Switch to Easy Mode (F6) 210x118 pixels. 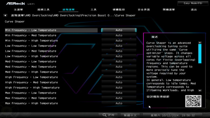click(193, 3)
